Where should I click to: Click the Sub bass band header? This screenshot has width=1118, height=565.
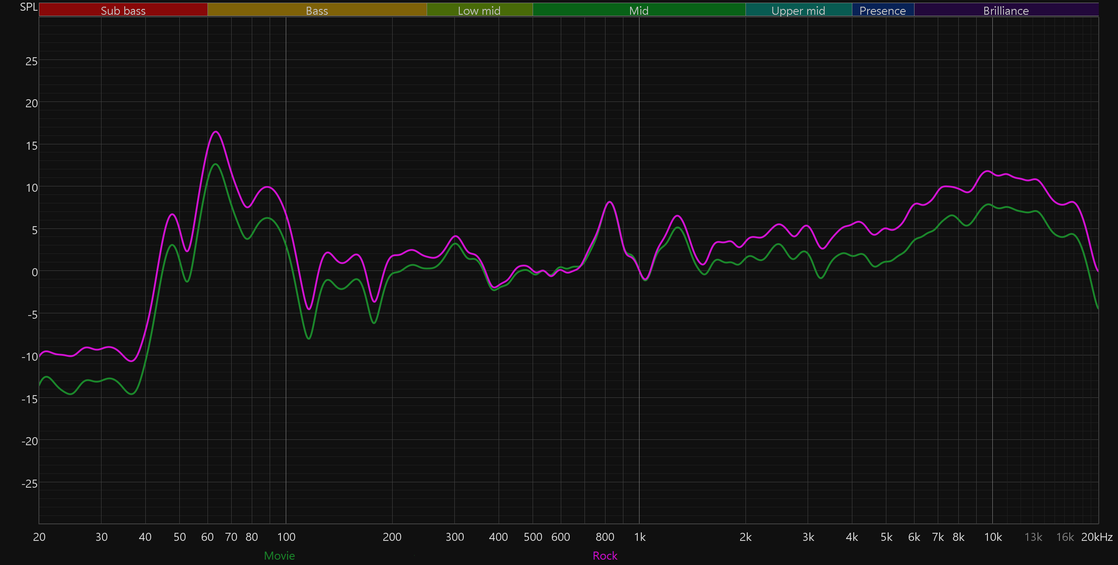click(x=123, y=10)
